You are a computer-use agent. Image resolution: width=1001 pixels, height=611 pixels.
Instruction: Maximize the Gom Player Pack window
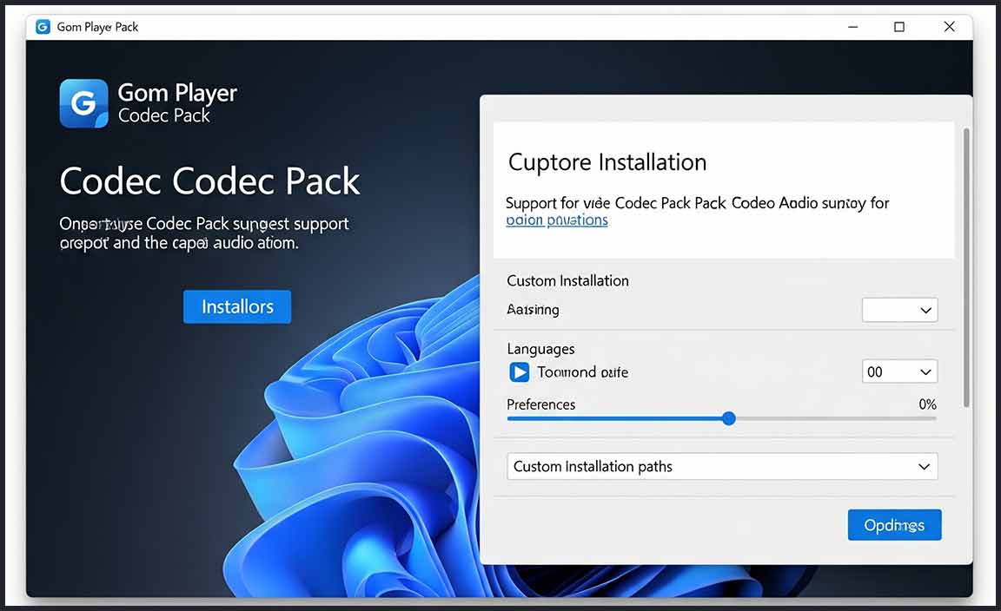click(x=899, y=27)
